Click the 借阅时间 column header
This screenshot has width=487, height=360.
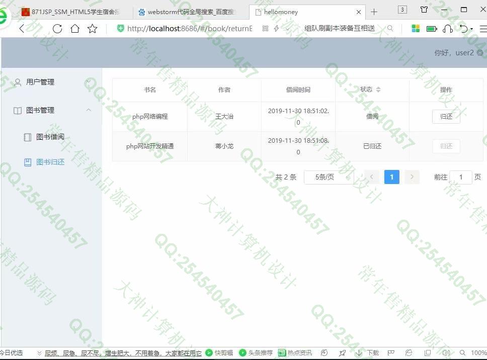(x=298, y=89)
